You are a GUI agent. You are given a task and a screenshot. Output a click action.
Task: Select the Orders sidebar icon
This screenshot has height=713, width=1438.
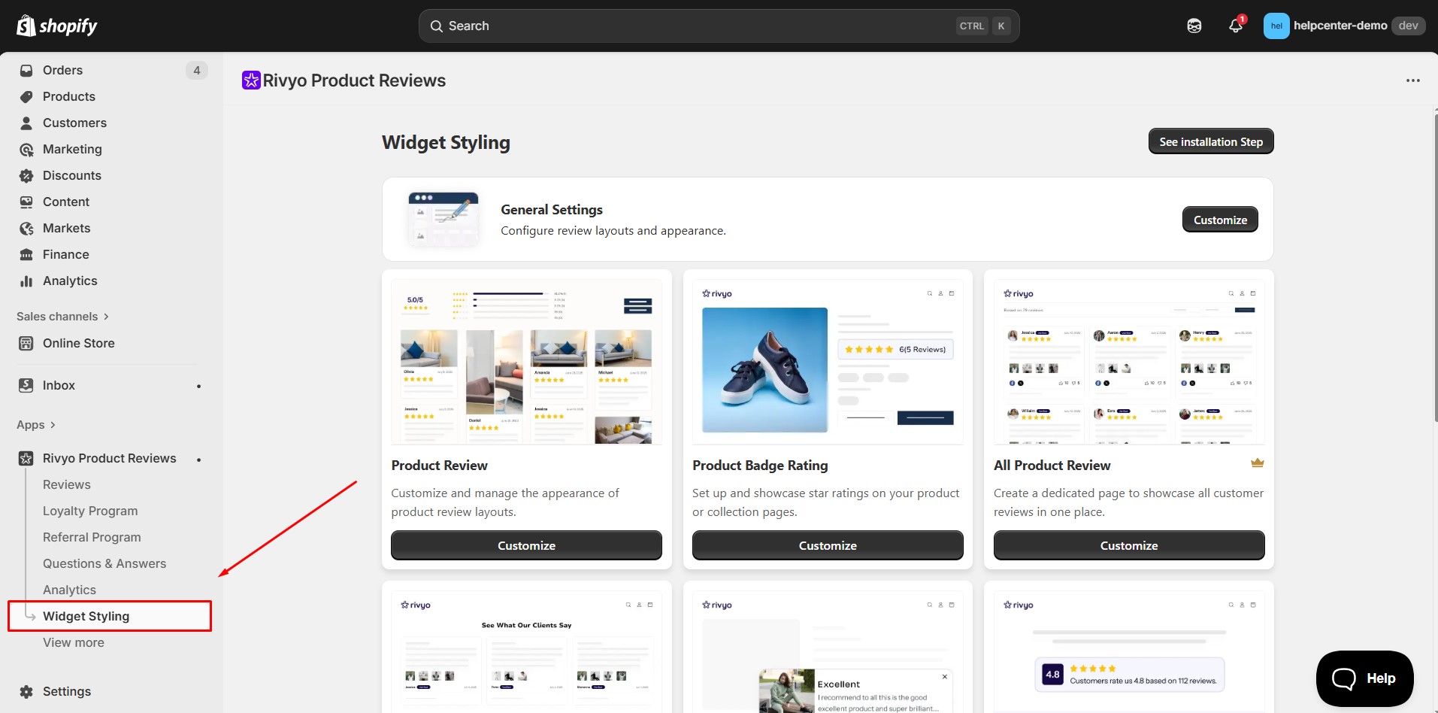tap(26, 70)
